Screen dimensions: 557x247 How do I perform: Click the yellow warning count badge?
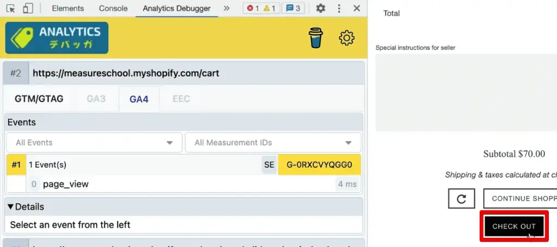coord(270,8)
